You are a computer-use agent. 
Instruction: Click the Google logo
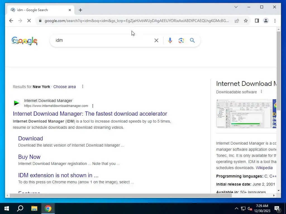point(25,40)
